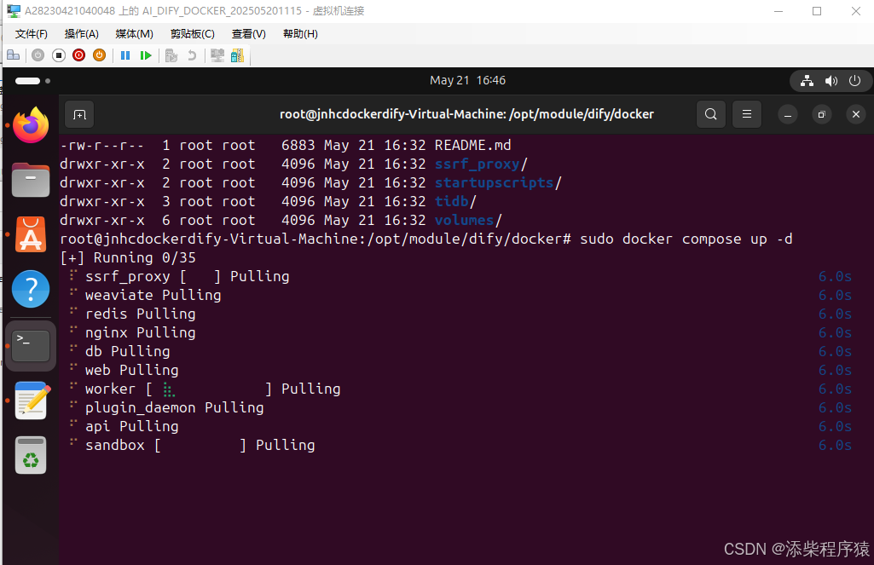Click the README.md file name
Screen dimensions: 874x565
(472, 146)
